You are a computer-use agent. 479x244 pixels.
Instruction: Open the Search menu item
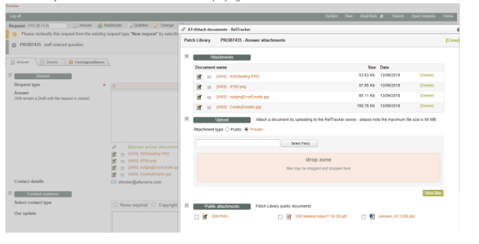(x=398, y=16)
